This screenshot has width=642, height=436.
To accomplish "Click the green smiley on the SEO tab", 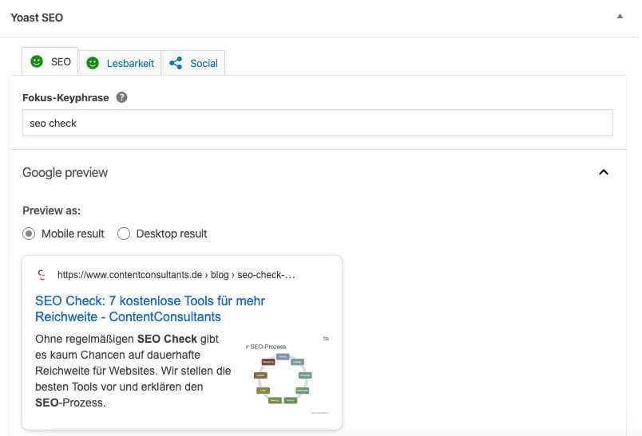I will pyautogui.click(x=37, y=61).
